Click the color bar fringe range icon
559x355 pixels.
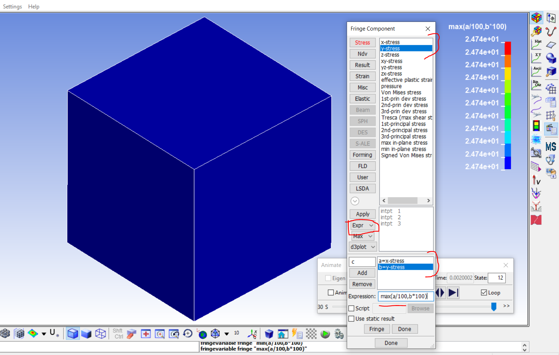[536, 126]
